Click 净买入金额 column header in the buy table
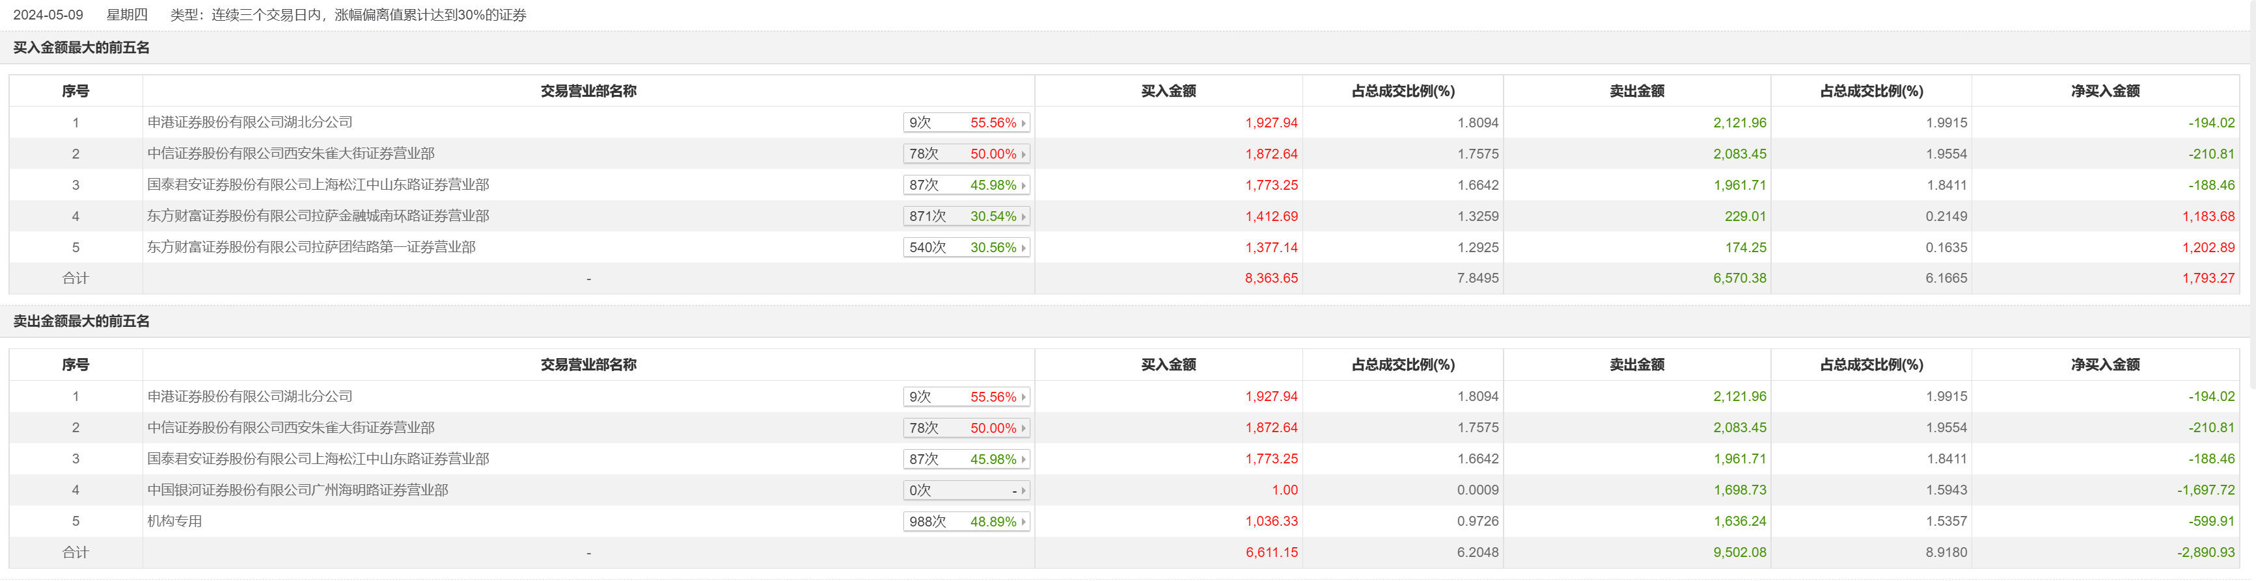The image size is (2256, 581). [2104, 91]
